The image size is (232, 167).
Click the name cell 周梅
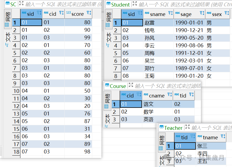tap(159, 53)
